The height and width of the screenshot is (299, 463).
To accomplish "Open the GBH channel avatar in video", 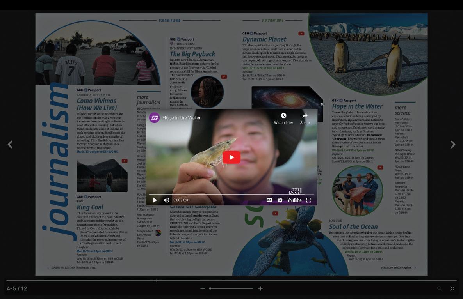I will tap(154, 118).
